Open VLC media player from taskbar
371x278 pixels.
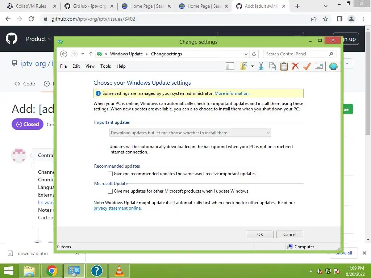[x=119, y=271]
